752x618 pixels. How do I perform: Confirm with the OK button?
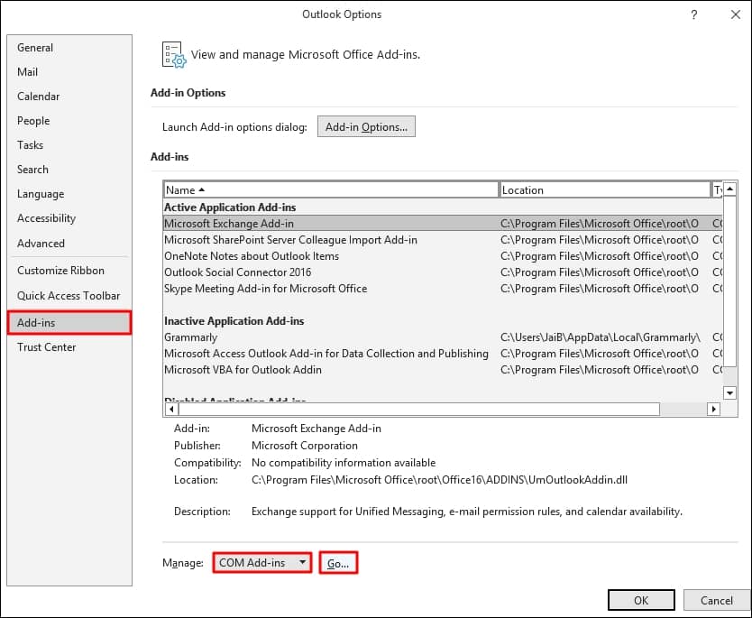(x=641, y=600)
